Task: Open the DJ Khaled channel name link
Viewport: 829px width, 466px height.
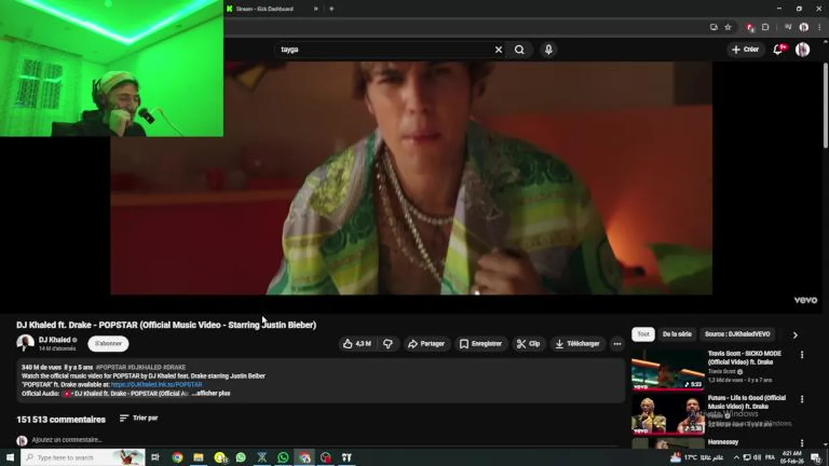Action: click(x=54, y=340)
